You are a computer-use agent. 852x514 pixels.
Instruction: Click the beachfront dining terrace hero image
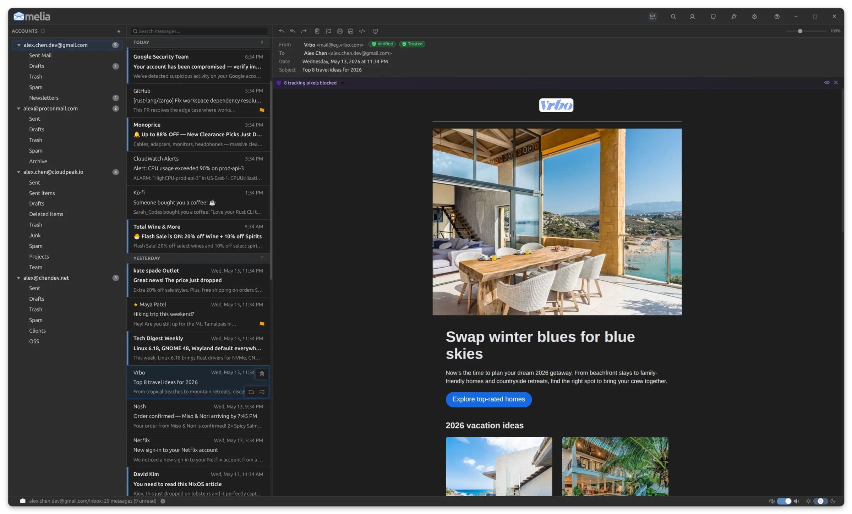coord(557,222)
